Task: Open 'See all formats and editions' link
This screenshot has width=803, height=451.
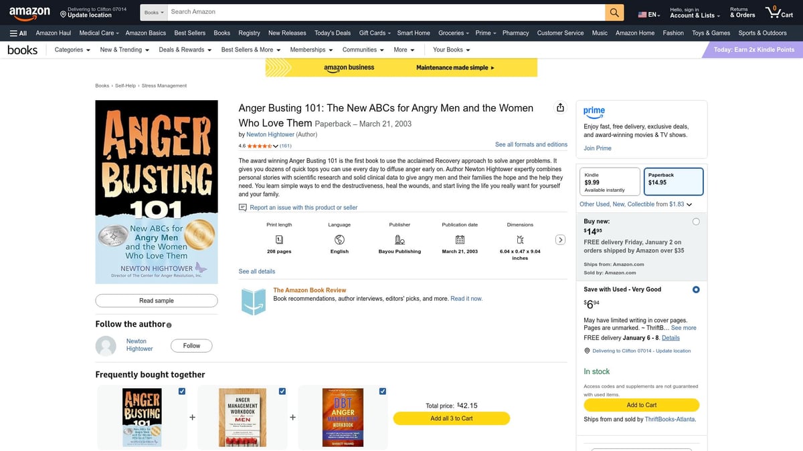Action: 531,144
